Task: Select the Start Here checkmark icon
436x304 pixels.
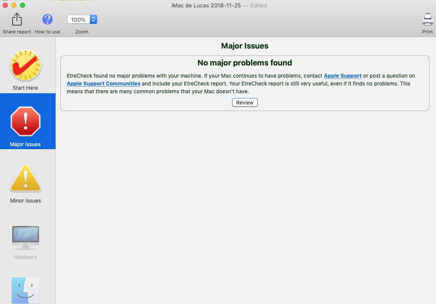Action: tap(26, 65)
